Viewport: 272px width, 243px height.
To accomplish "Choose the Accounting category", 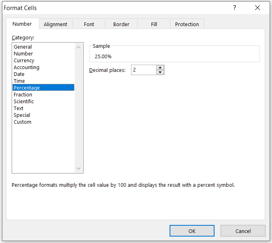I will 43,67.
